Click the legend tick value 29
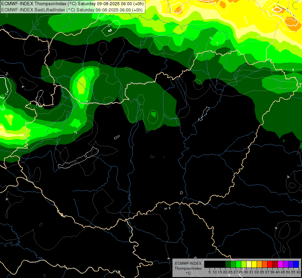302x278 pixels. pos(241,272)
